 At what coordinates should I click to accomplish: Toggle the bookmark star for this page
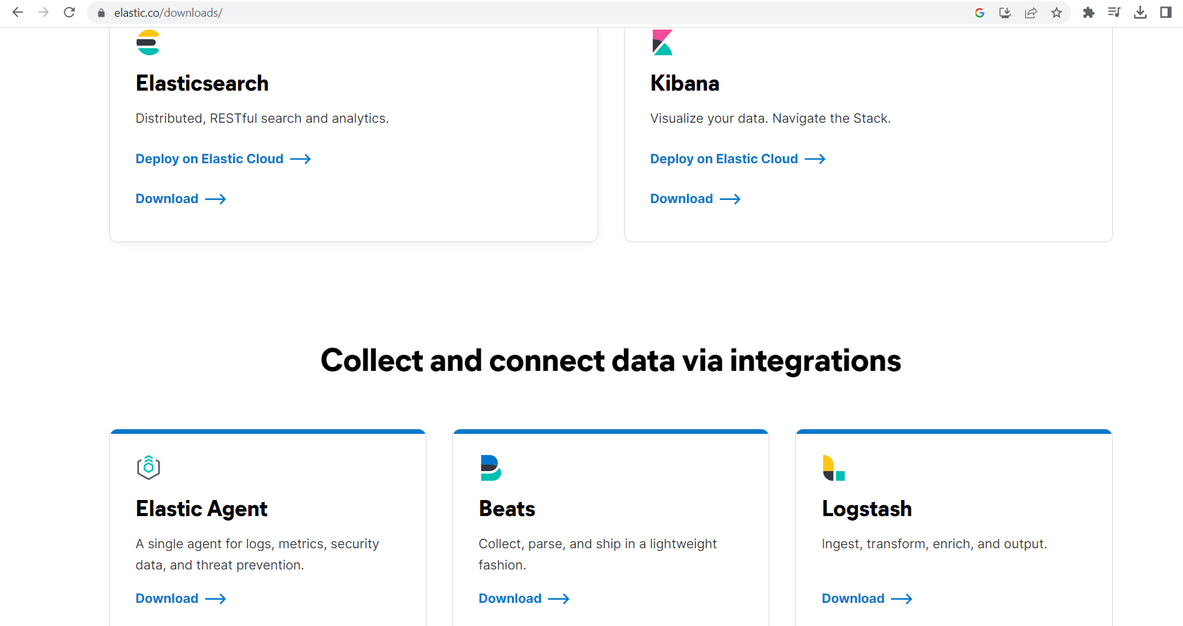coord(1056,12)
